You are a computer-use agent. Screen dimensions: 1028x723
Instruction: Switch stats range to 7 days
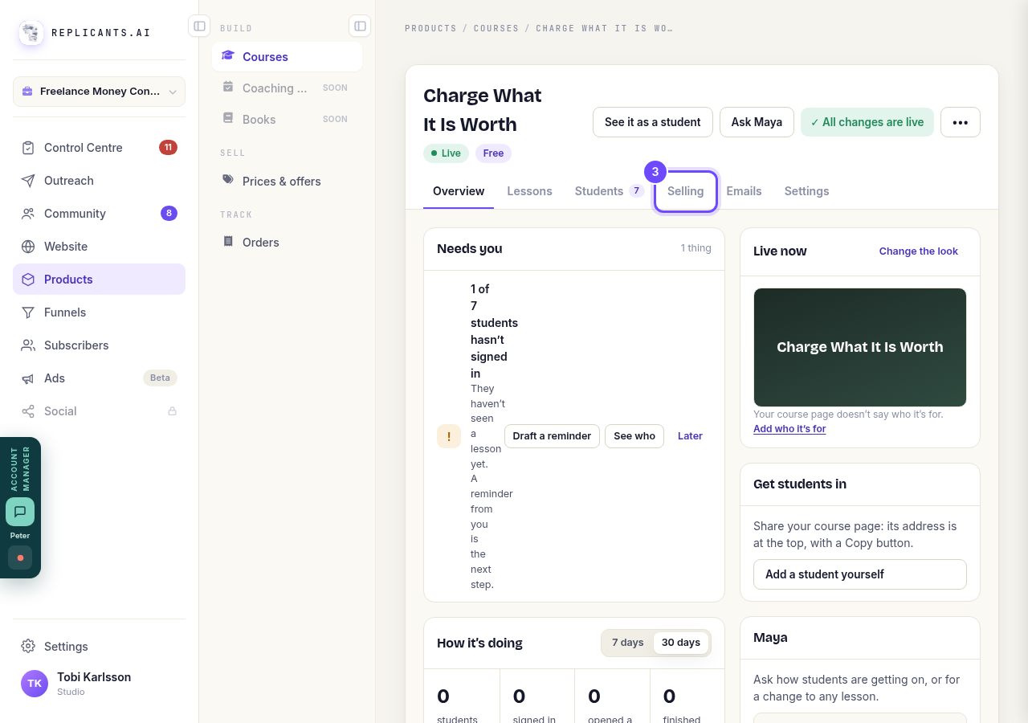[x=628, y=643]
